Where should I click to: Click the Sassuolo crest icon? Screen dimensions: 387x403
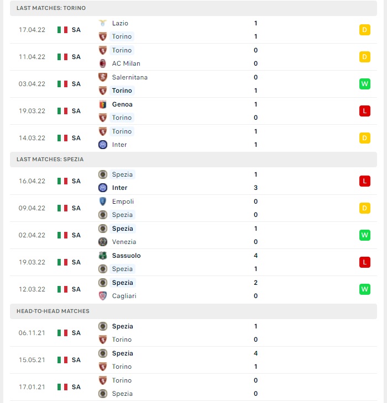click(103, 256)
